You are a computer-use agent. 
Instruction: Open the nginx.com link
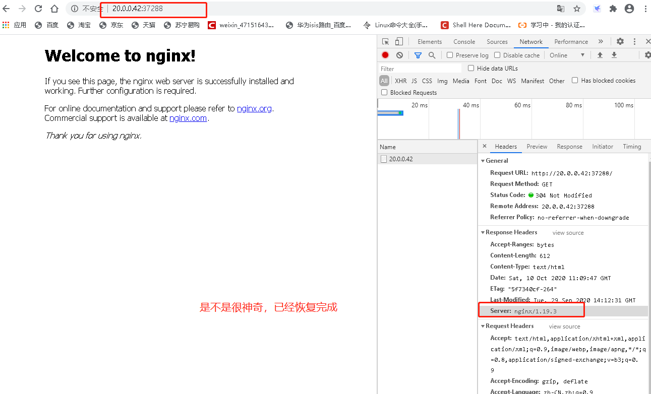point(188,118)
